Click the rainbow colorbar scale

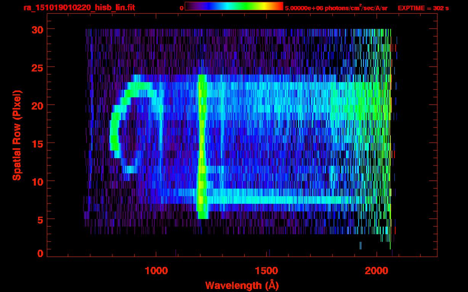(234, 6)
